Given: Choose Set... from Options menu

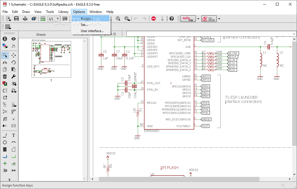Looking at the screenshot, I should [x=84, y=25].
